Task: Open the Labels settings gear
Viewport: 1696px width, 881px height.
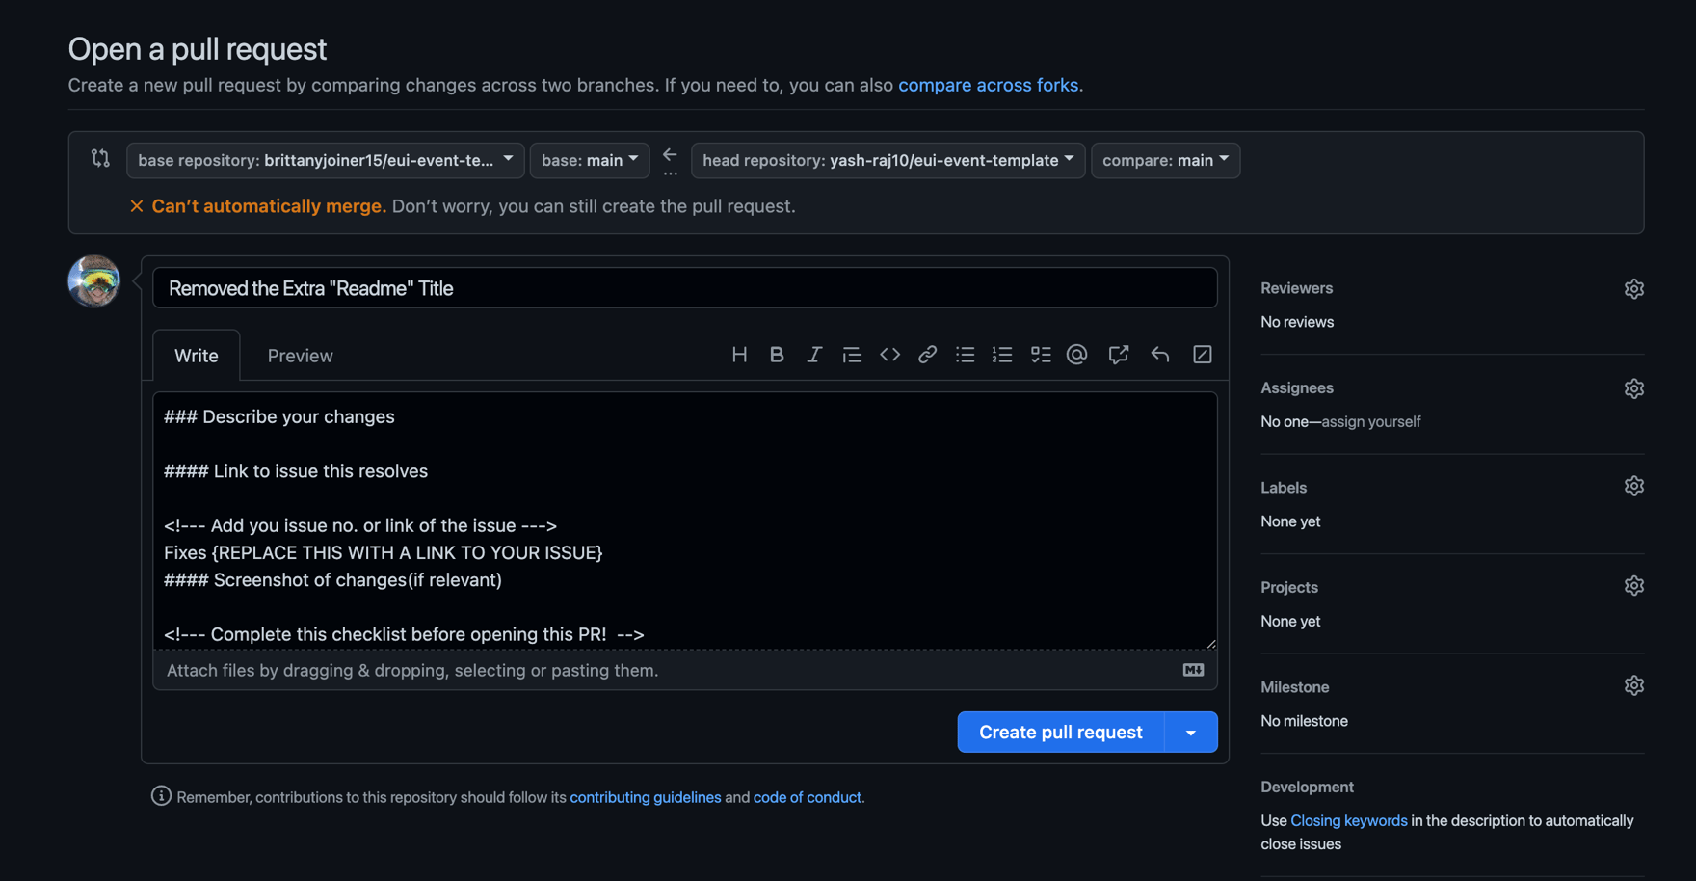Action: coord(1633,486)
